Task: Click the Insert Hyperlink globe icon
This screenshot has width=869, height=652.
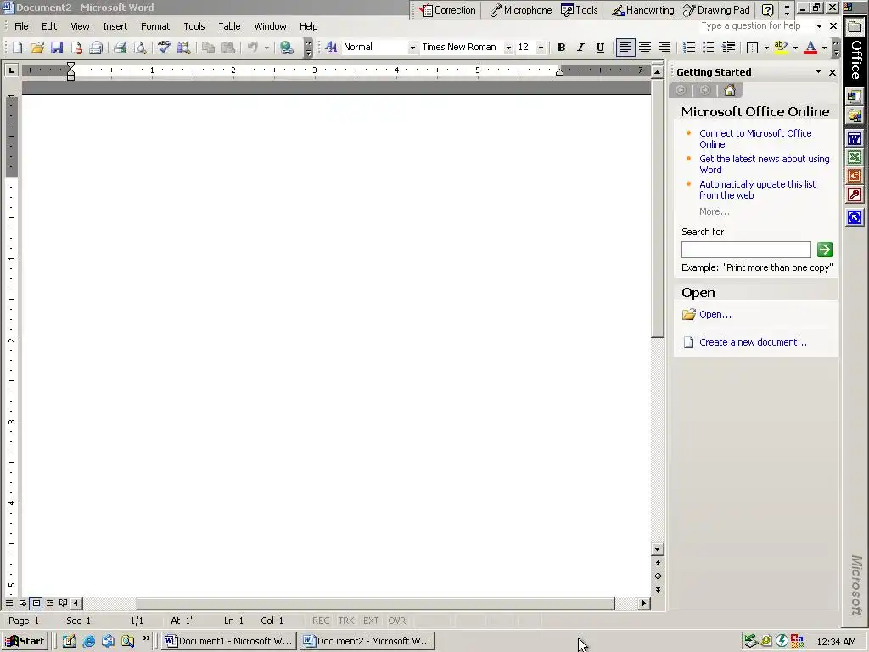Action: (x=286, y=48)
